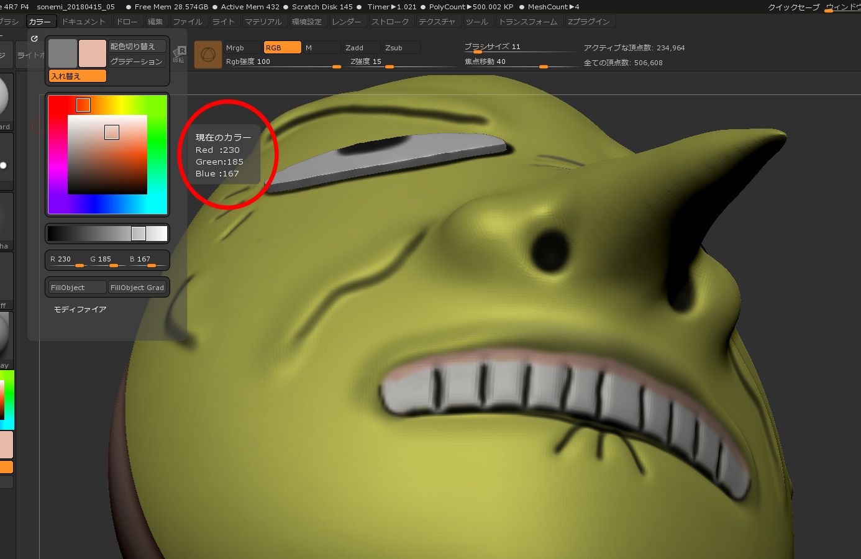The width and height of the screenshot is (861, 559).
Task: Adjust the B 167 slider
Action: 147,260
